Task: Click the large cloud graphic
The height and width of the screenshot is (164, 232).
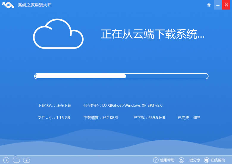Action: tap(58, 34)
